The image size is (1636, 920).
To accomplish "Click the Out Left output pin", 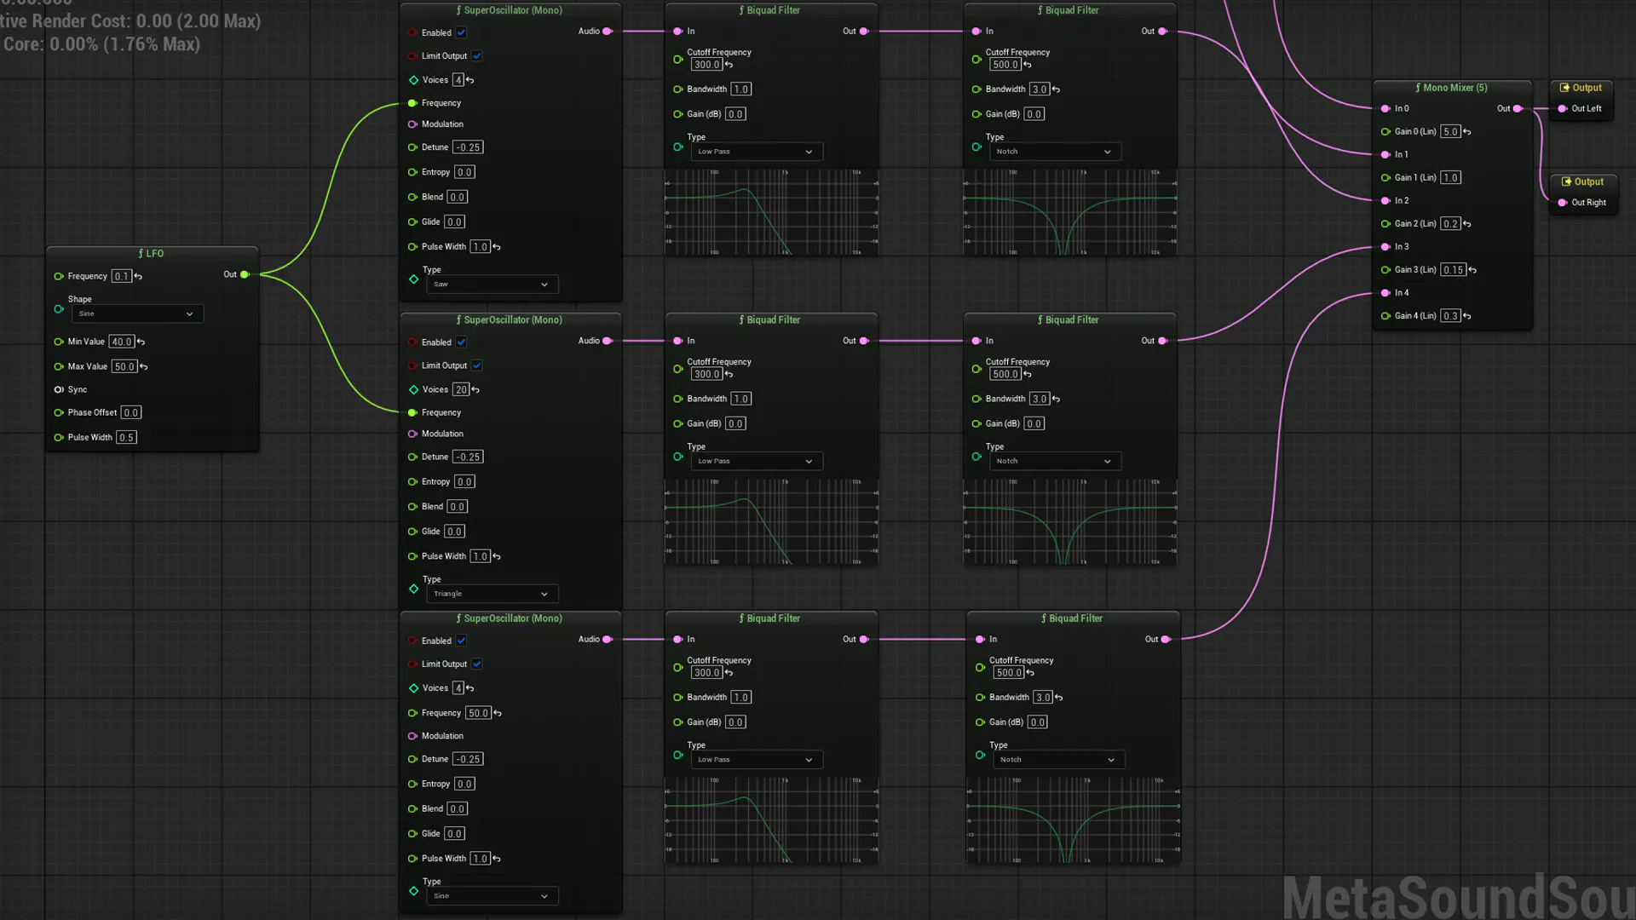I will pos(1563,109).
